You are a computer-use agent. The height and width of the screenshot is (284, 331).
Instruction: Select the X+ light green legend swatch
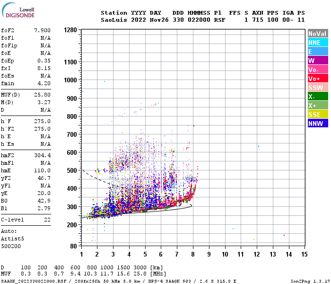click(x=318, y=106)
